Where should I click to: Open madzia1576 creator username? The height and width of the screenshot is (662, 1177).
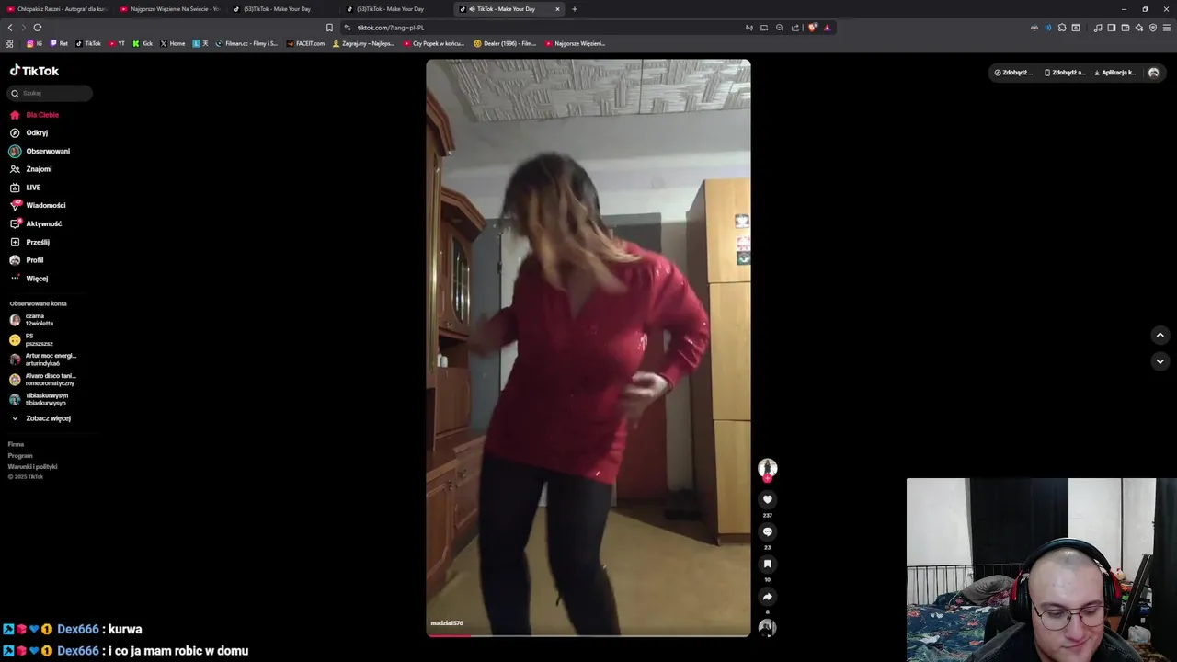(x=447, y=623)
